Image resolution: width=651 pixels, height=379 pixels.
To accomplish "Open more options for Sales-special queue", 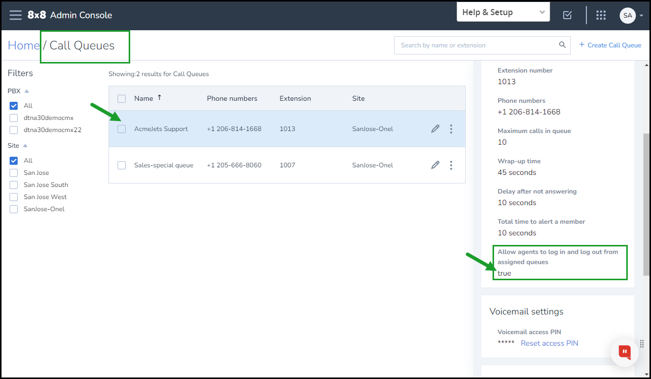I will (x=451, y=165).
